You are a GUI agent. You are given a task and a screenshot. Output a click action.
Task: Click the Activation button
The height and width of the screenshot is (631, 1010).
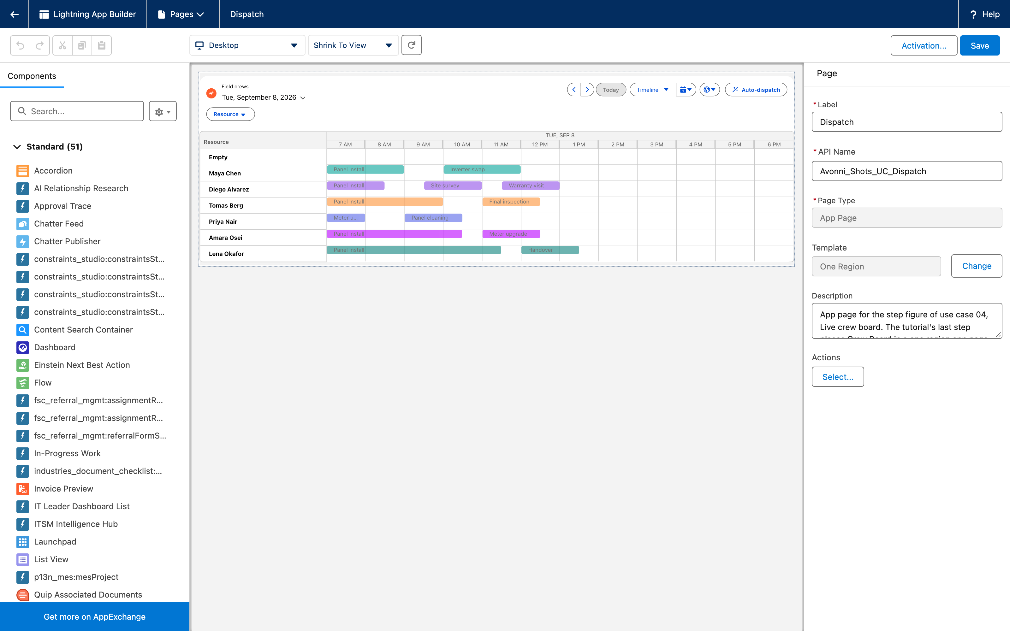click(x=924, y=45)
